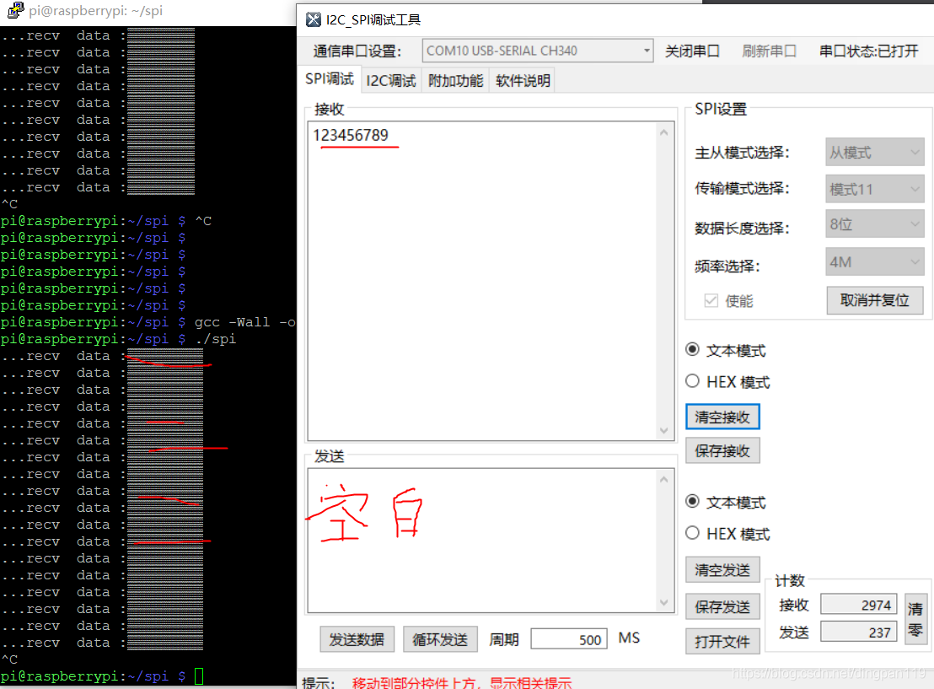The height and width of the screenshot is (689, 934).
Task: Click 发送数据 to send data
Action: (x=357, y=638)
